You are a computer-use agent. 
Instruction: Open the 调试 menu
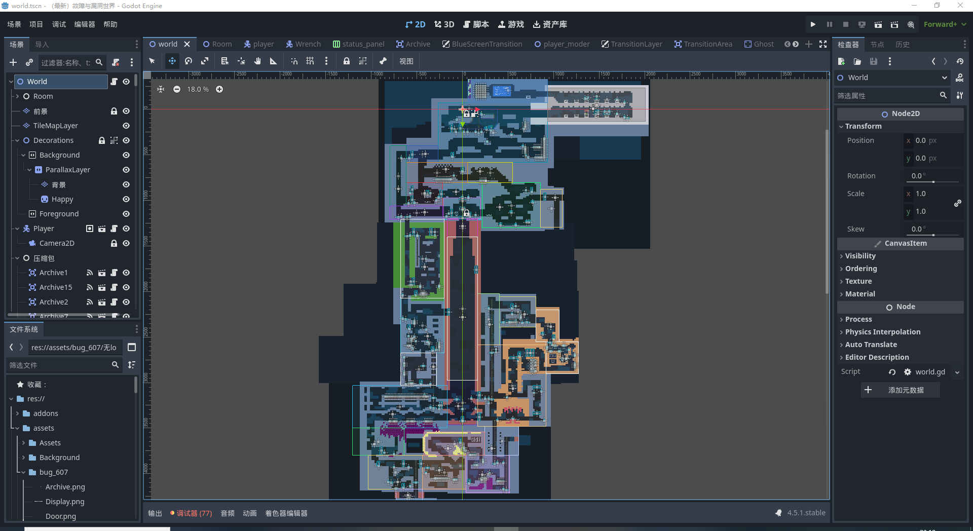click(x=59, y=24)
